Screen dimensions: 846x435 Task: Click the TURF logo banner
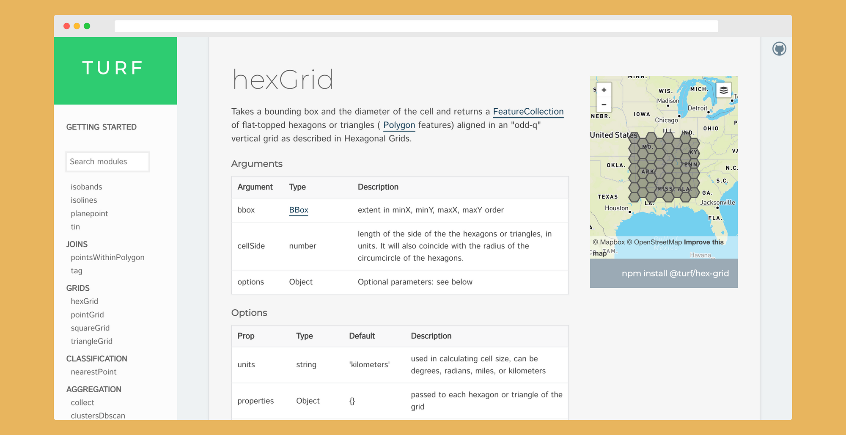[115, 70]
